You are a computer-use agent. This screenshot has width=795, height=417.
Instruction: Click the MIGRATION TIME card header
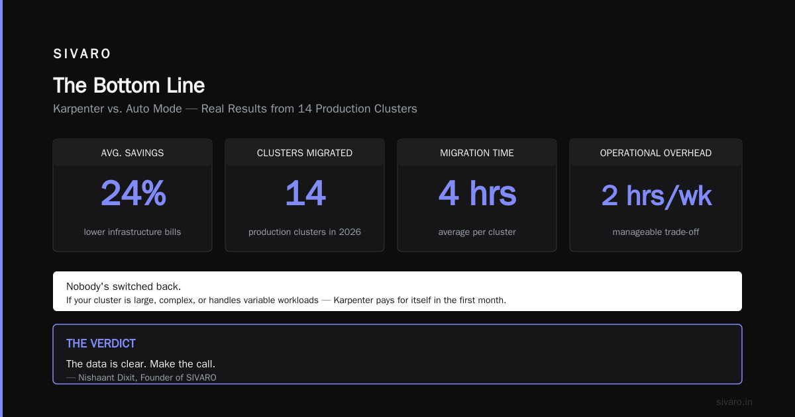point(477,153)
